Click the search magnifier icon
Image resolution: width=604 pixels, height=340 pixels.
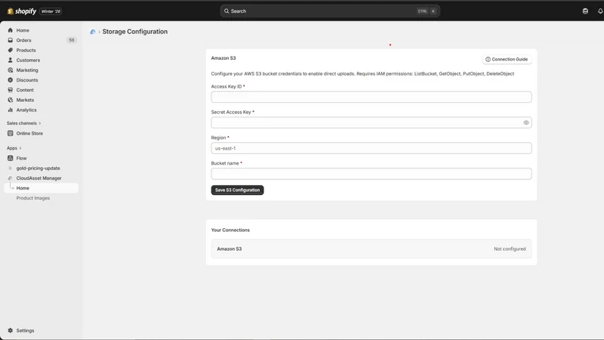coord(226,11)
